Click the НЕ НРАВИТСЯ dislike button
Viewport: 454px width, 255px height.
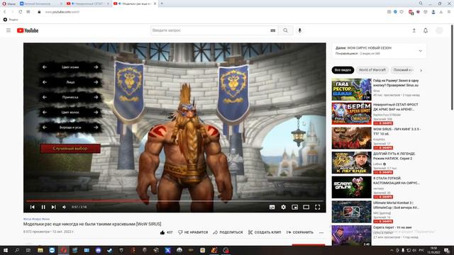tap(193, 232)
